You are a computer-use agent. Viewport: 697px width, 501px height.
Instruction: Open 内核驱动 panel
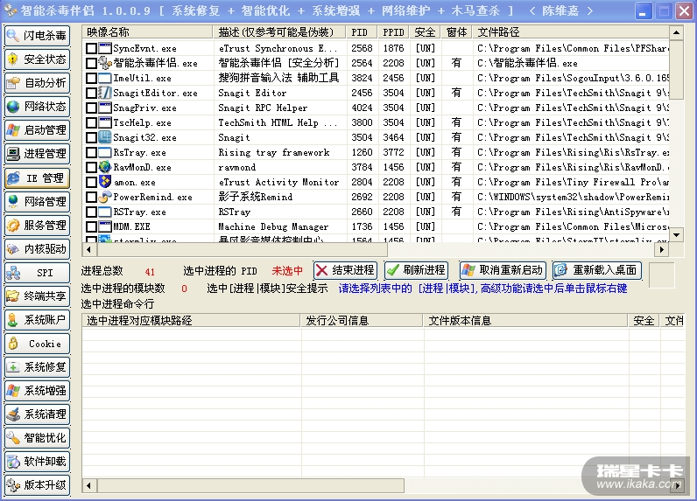[x=38, y=249]
